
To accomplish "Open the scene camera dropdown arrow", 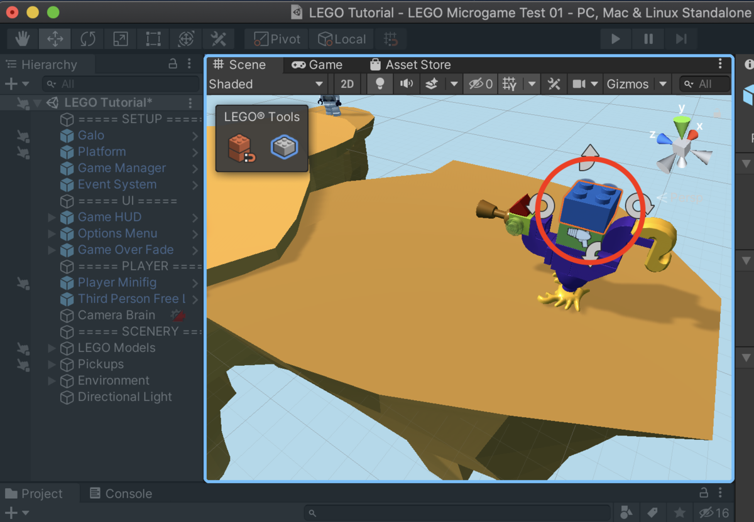I will pos(594,84).
